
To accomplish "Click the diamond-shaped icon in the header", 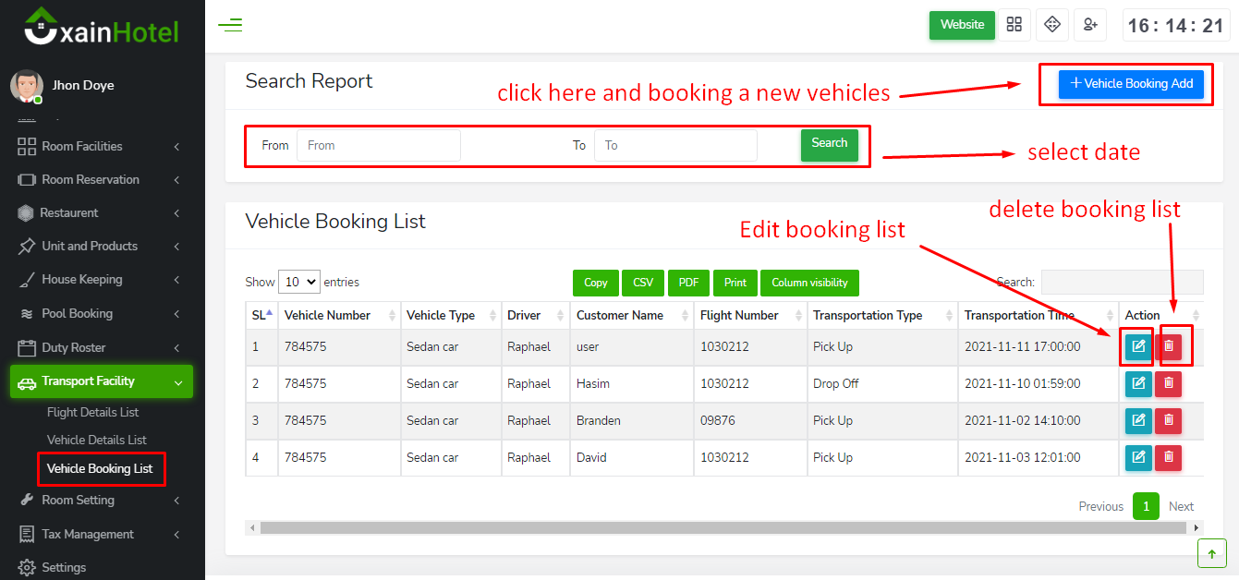I will pos(1051,25).
